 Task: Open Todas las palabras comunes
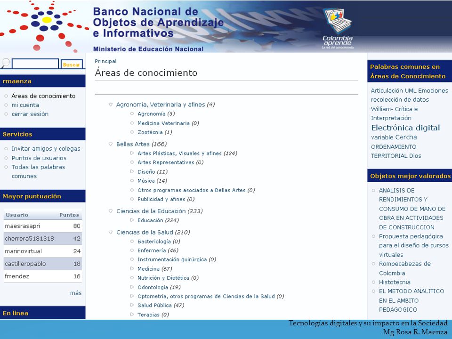(x=38, y=171)
